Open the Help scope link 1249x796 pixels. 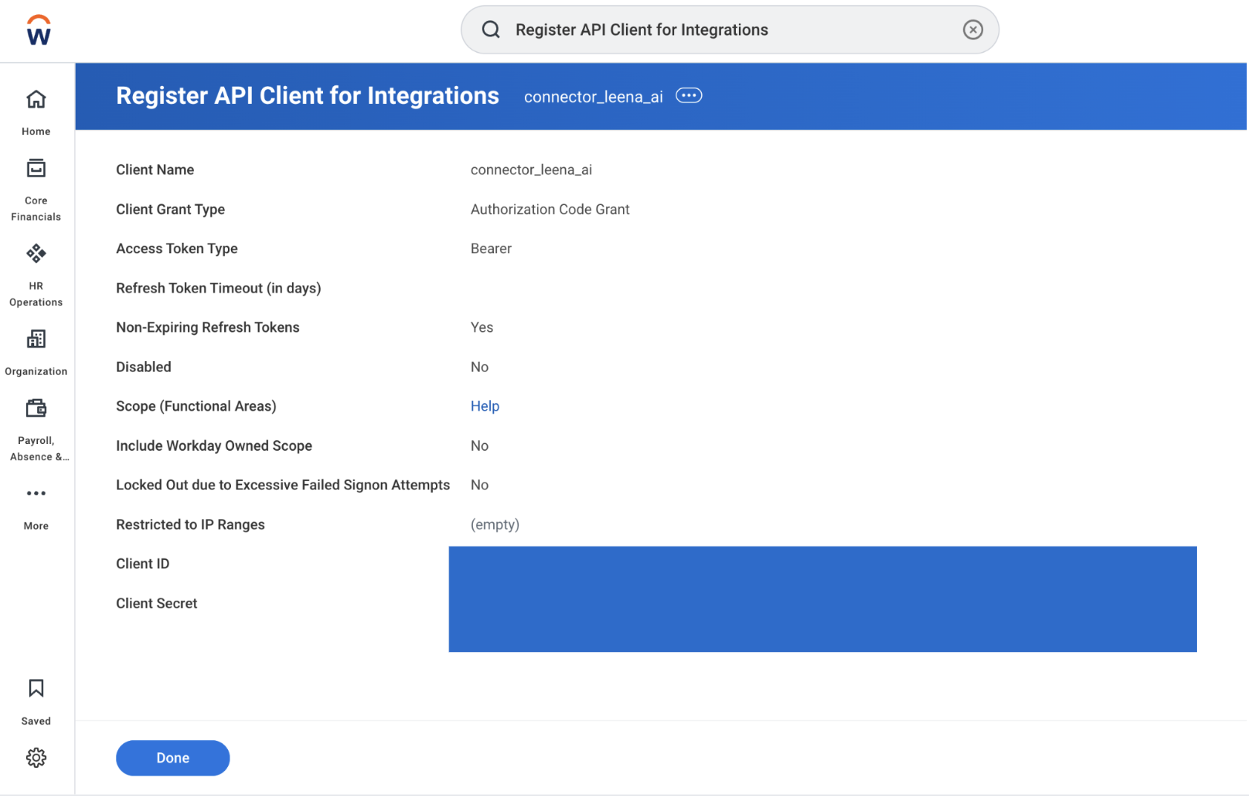coord(485,406)
